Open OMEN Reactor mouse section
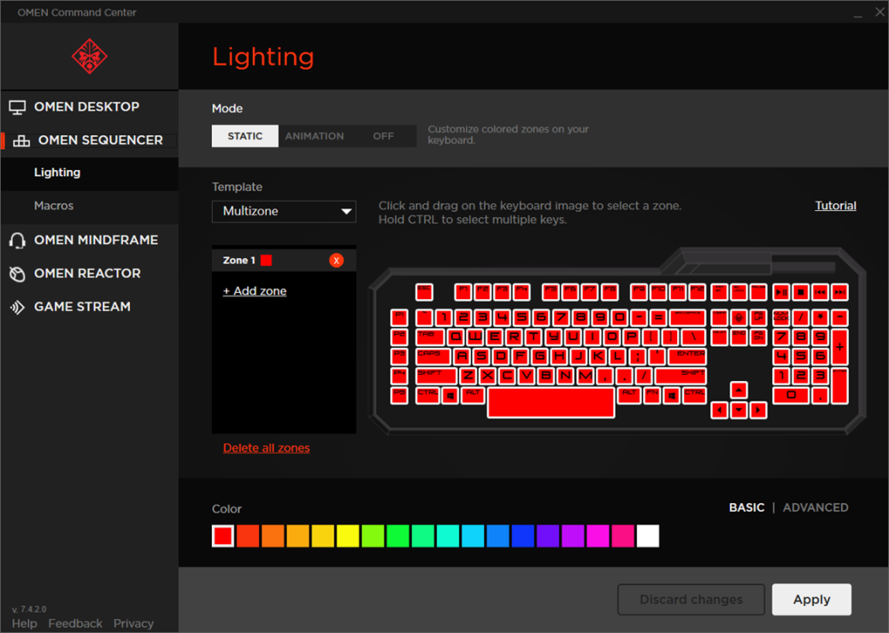The height and width of the screenshot is (633, 889). pos(87,273)
